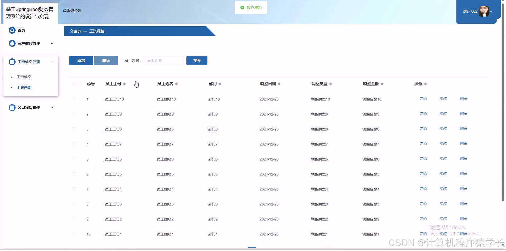Click 删除 for 员工工号4 row
Viewport: 506px width, 251px height.
pos(463,188)
